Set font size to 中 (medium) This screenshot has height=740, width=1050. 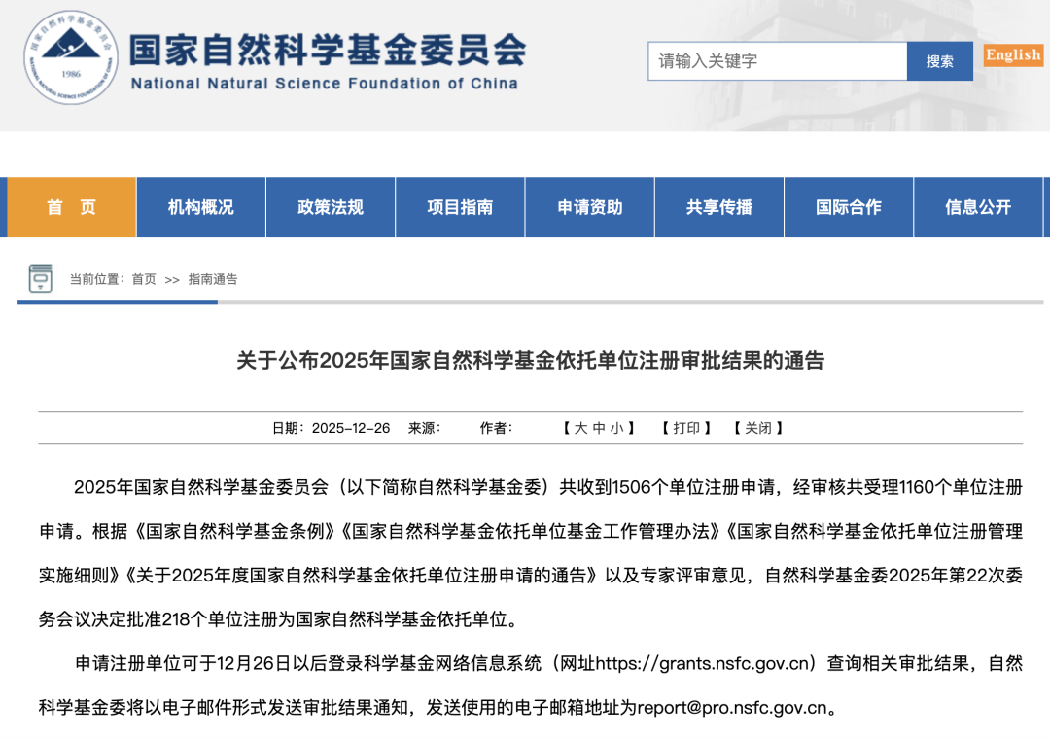(x=599, y=428)
